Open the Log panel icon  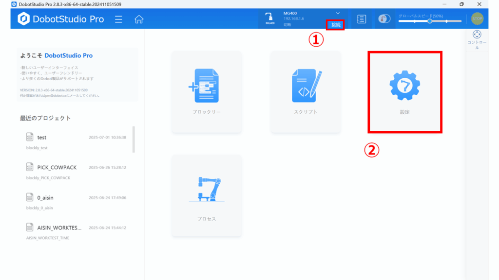tap(362, 19)
